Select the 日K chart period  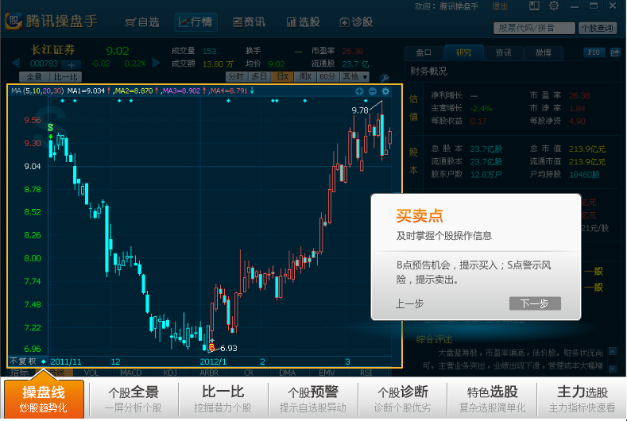pyautogui.click(x=283, y=76)
